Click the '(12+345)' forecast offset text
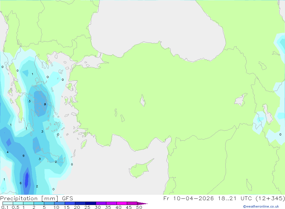 coord(270,198)
